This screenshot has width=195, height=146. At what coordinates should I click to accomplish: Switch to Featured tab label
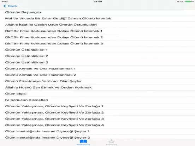click(111, 145)
